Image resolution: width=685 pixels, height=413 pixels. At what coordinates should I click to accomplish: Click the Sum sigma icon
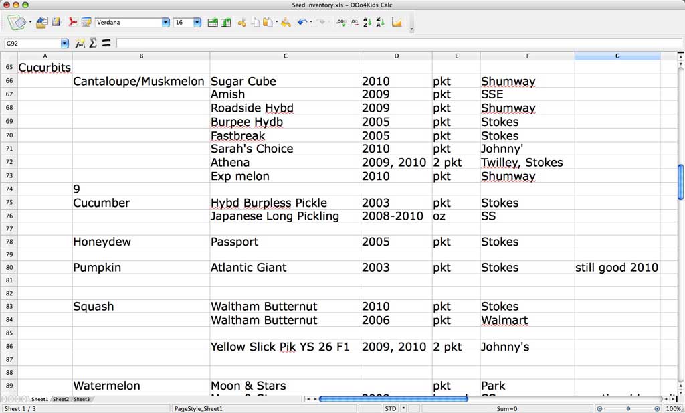point(93,43)
